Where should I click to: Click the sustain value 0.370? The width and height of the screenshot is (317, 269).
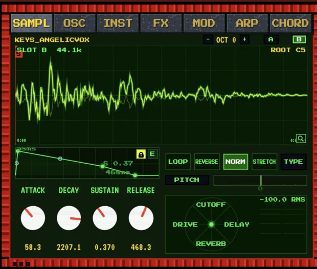coord(105,248)
